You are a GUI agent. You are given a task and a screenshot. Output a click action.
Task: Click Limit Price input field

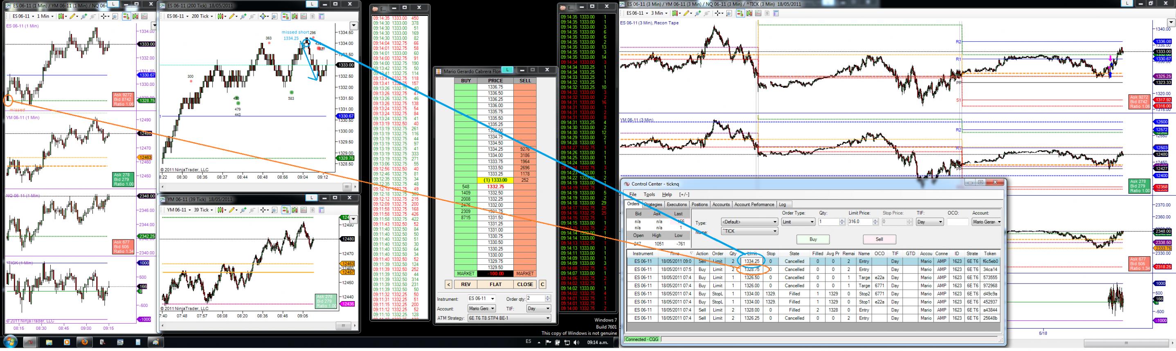tap(861, 222)
